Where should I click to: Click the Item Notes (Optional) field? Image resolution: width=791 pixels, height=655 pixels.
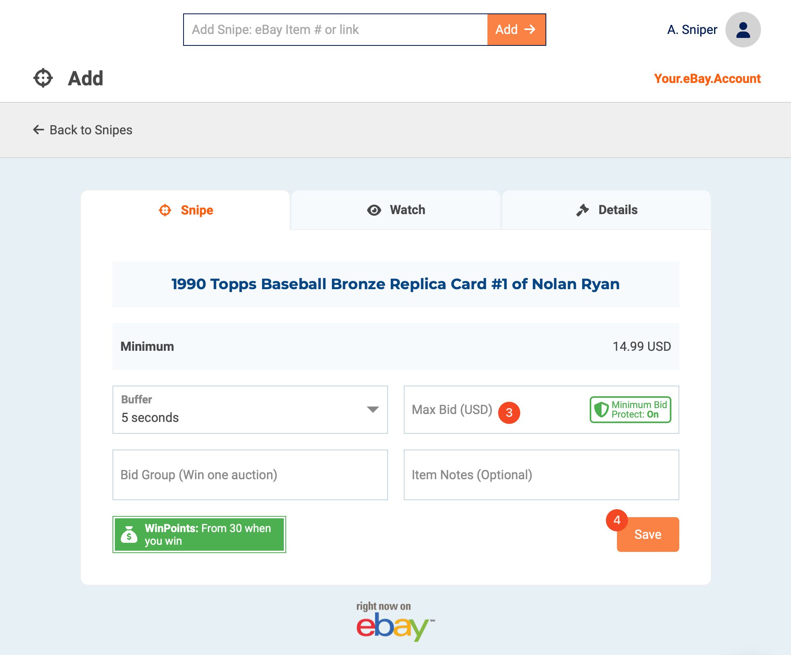pos(542,475)
